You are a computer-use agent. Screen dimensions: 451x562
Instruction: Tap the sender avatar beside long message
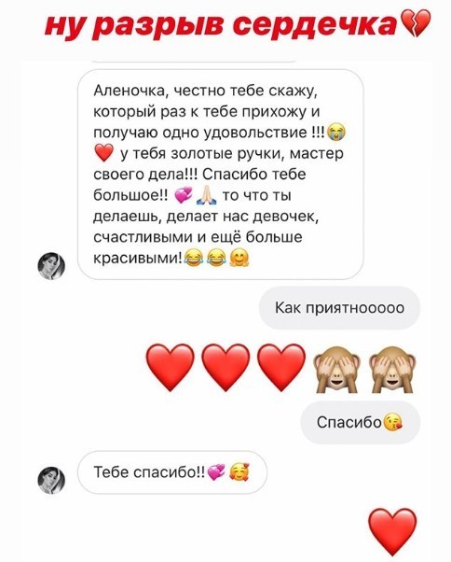pyautogui.click(x=51, y=265)
